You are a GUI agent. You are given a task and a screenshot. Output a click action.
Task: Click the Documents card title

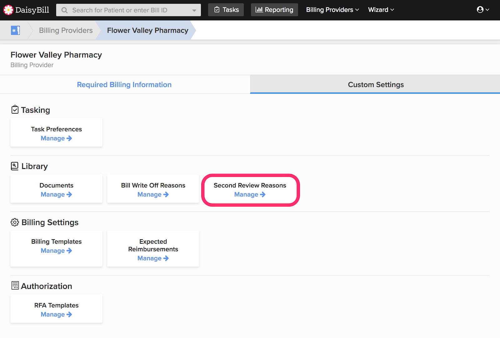(x=56, y=185)
